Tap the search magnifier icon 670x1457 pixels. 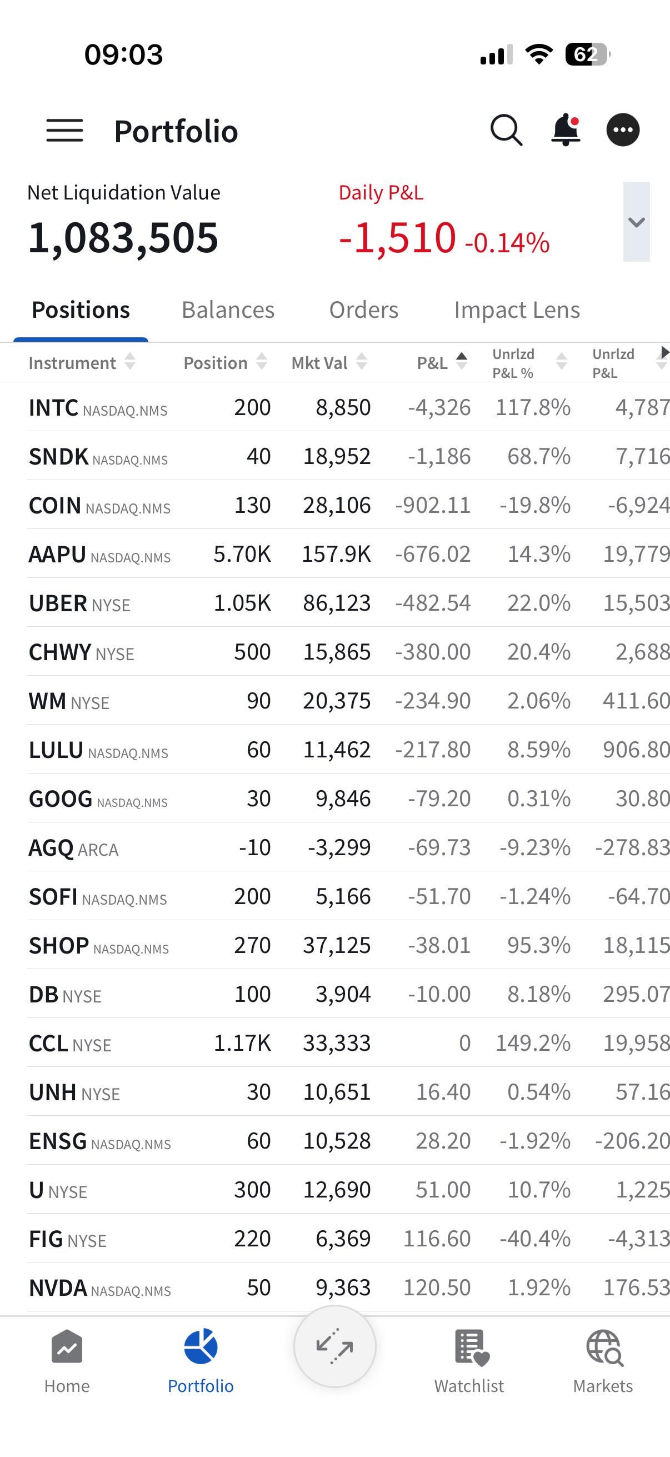point(506,131)
